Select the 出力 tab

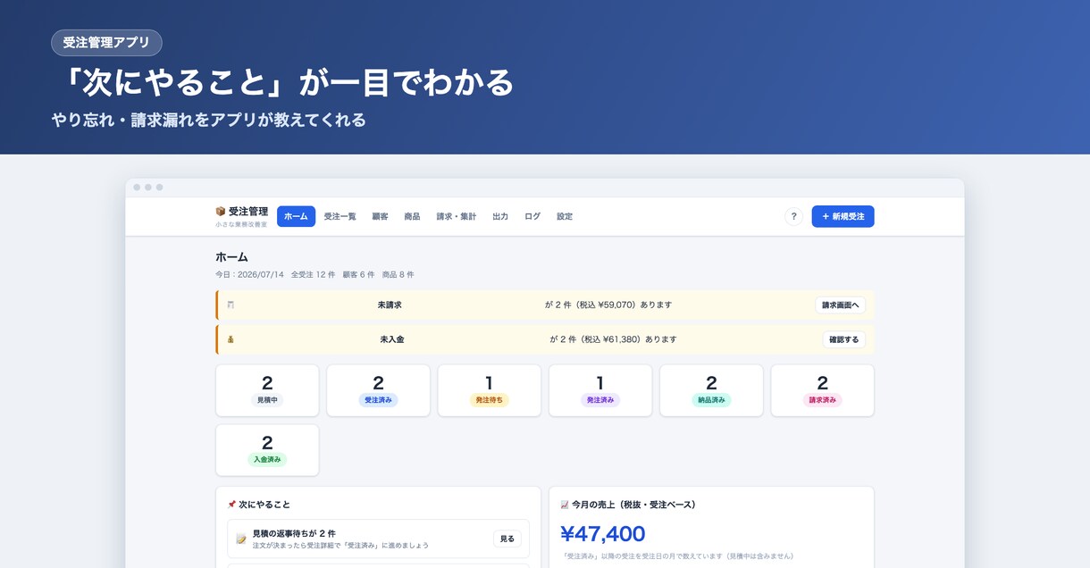(500, 216)
